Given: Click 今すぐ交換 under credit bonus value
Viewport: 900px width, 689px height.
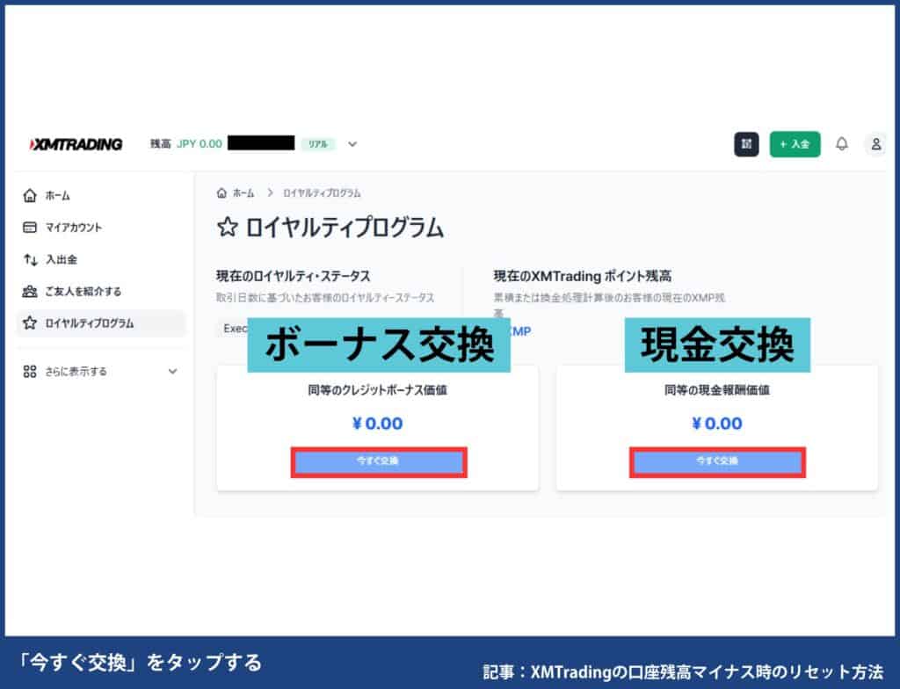Looking at the screenshot, I should (x=378, y=461).
